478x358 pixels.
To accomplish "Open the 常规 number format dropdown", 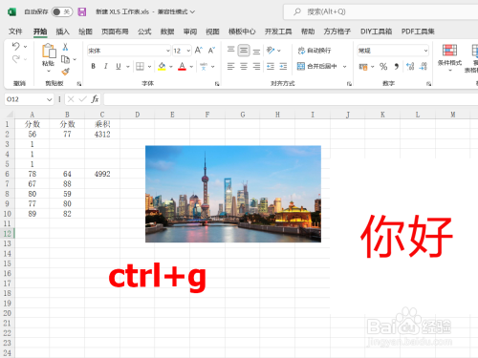I will coord(425,51).
